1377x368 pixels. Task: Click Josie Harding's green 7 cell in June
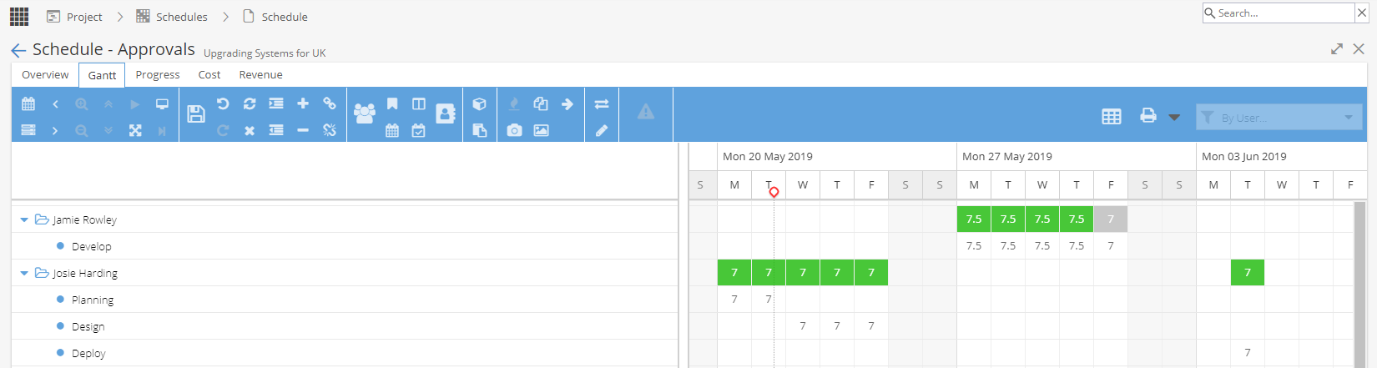click(x=1248, y=273)
